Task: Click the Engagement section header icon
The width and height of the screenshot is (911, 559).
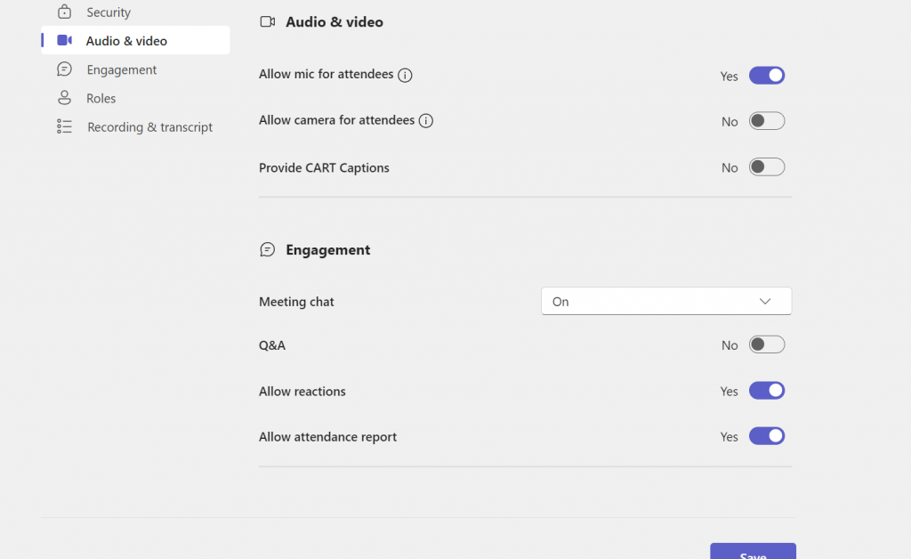Action: pyautogui.click(x=267, y=250)
